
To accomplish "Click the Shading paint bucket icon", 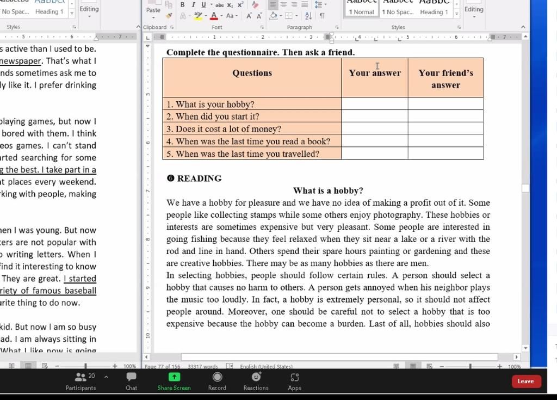I will pos(273,16).
